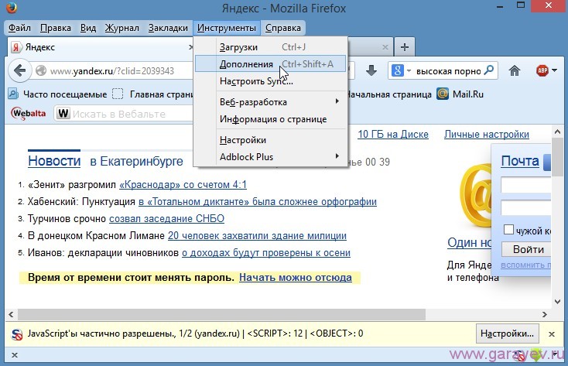Open the Новости link
Image resolution: width=568 pixels, height=366 pixels.
coord(54,161)
